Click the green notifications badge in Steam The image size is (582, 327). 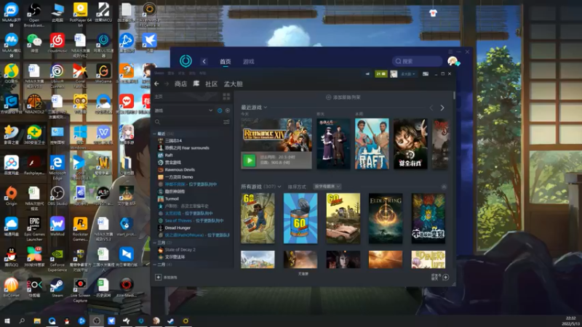coord(380,74)
